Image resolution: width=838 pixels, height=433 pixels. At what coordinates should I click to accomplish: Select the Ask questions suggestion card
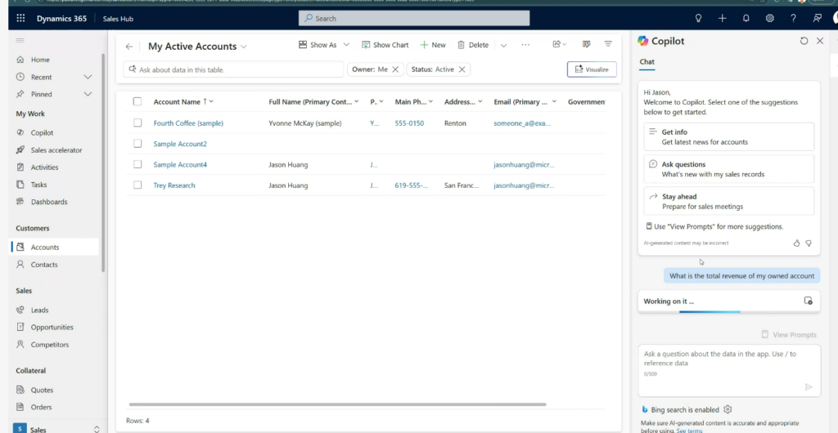coord(729,169)
